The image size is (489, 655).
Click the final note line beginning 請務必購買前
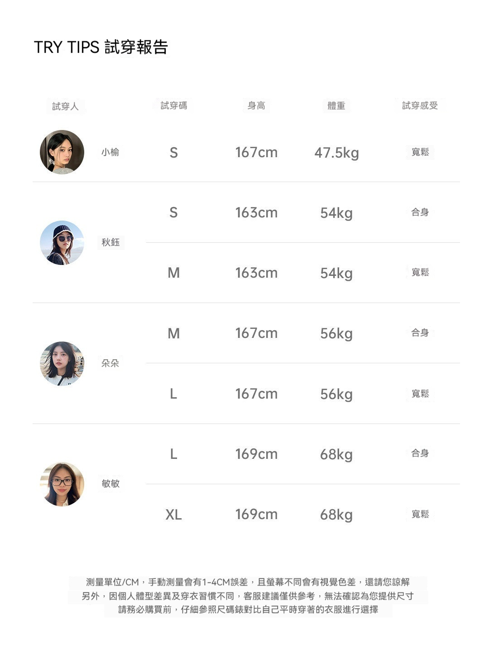[248, 610]
